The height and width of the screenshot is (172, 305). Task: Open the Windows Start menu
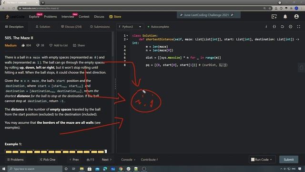(4, 169)
